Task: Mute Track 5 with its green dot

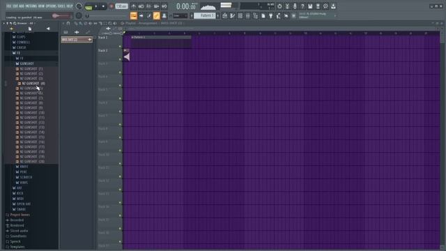Action: 120,98
